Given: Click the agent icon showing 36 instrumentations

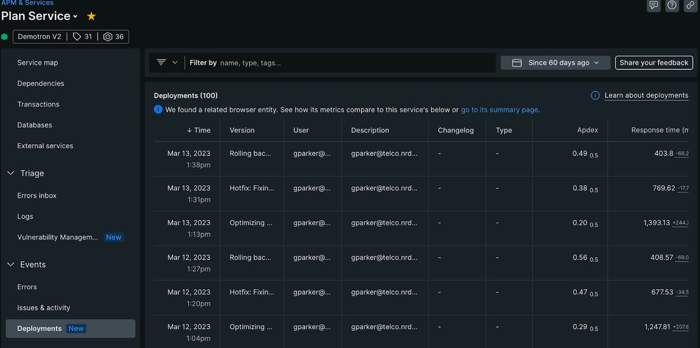Looking at the screenshot, I should [107, 36].
